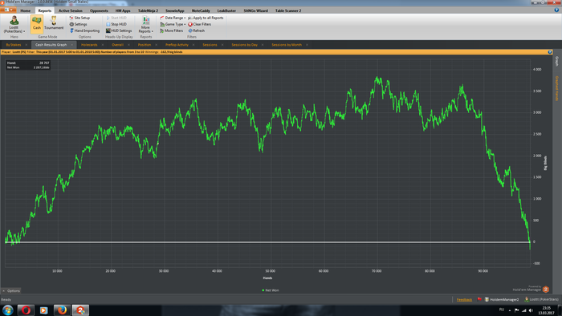
Task: Close the Cash Results Graph tab
Action: [72, 45]
